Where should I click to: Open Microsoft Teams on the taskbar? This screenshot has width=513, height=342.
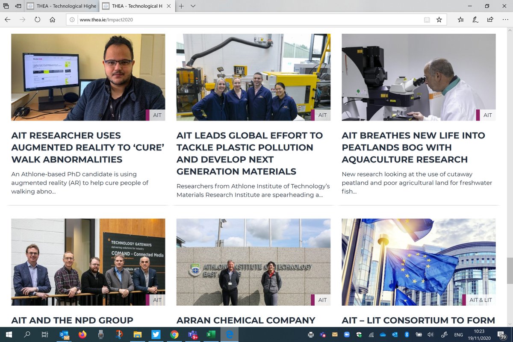[192, 334]
